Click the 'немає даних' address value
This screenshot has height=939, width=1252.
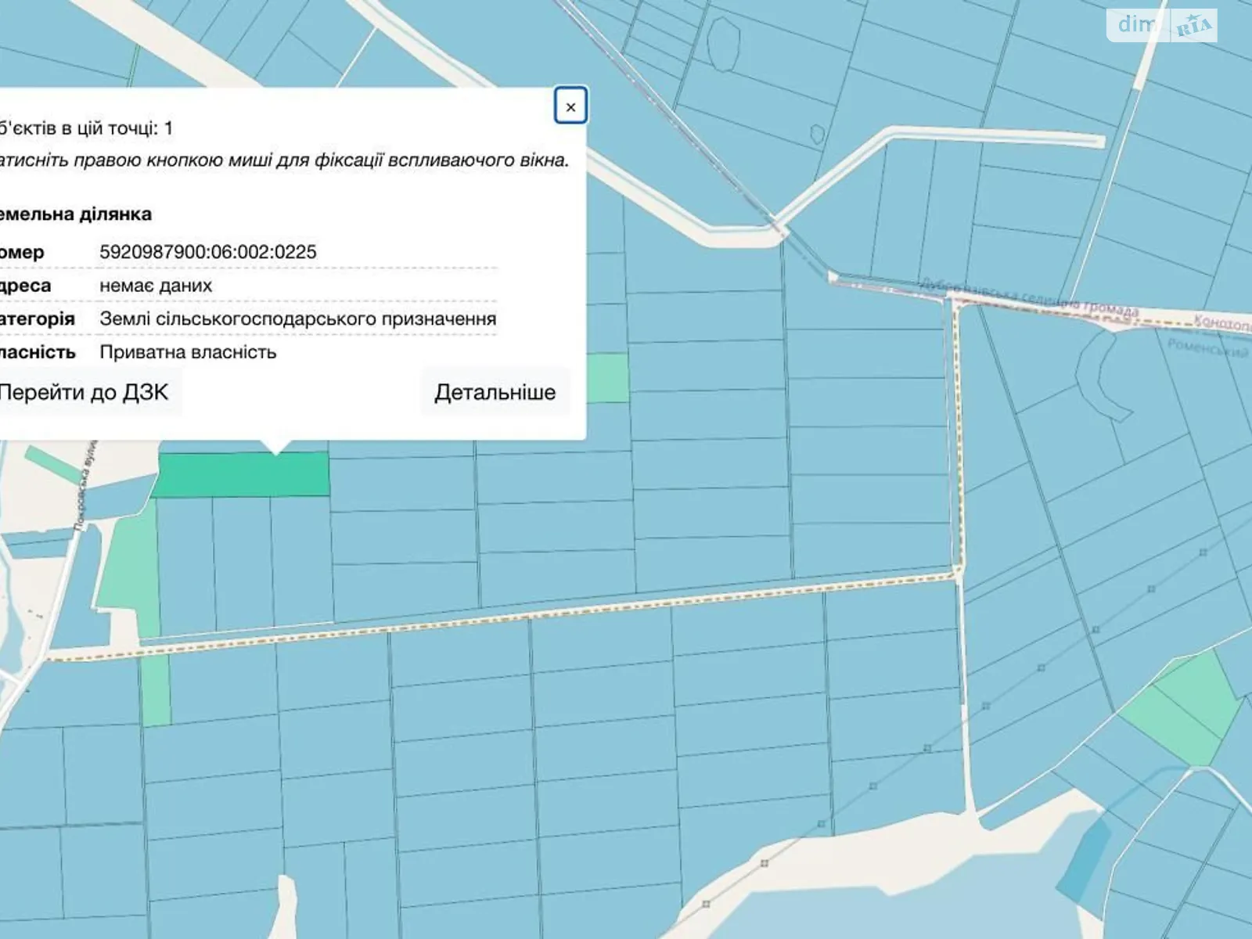[x=156, y=286]
